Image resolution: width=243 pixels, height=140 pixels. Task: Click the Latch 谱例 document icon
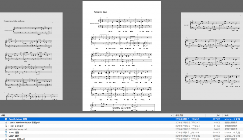click(6, 136)
